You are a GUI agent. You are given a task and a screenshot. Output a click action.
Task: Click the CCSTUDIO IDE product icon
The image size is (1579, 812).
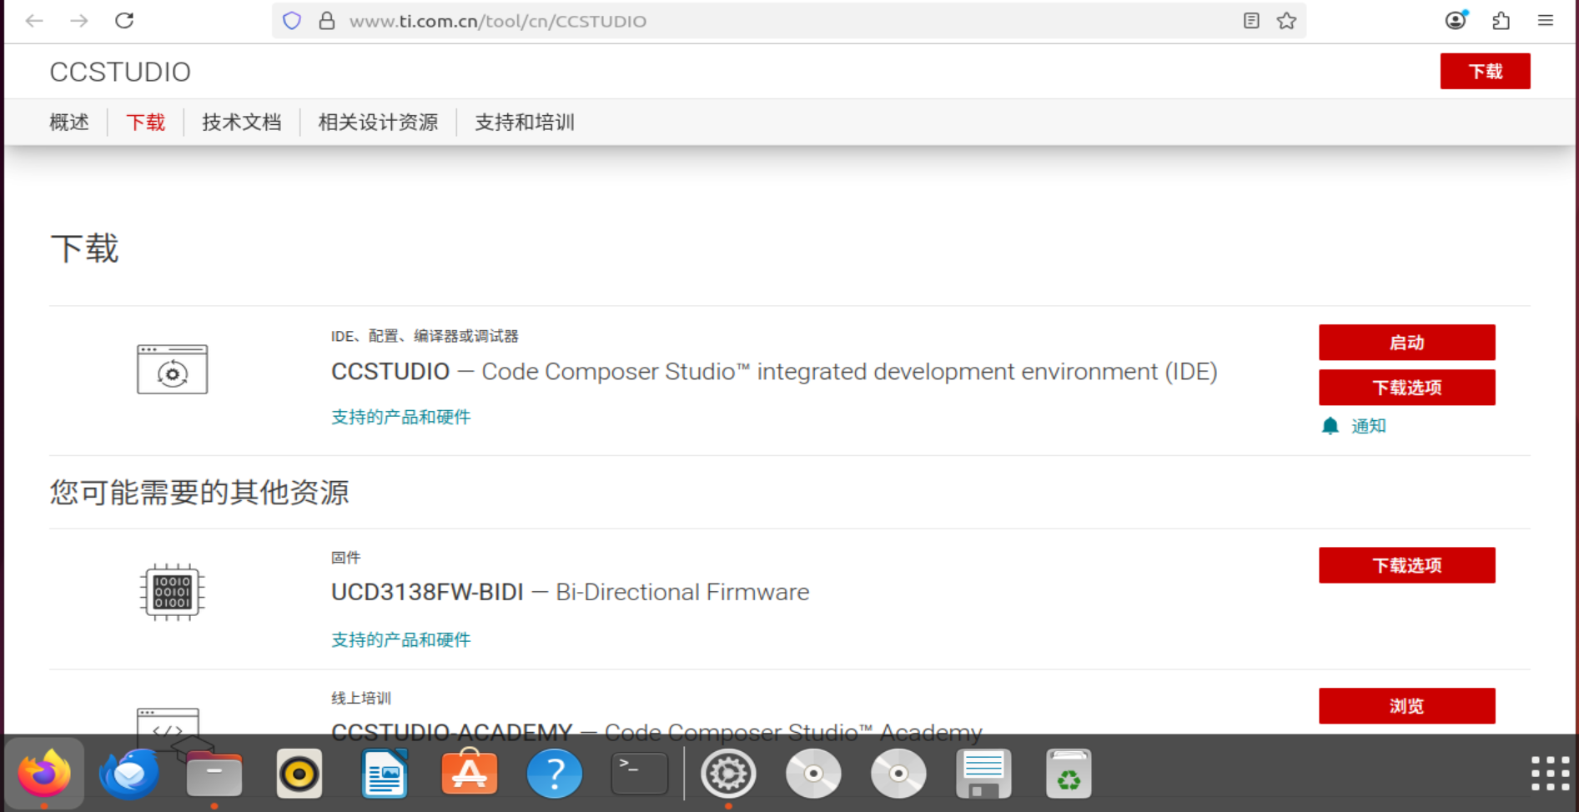point(173,369)
